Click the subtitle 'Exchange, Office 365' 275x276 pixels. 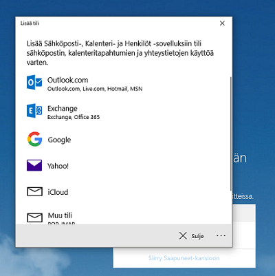pos(74,117)
